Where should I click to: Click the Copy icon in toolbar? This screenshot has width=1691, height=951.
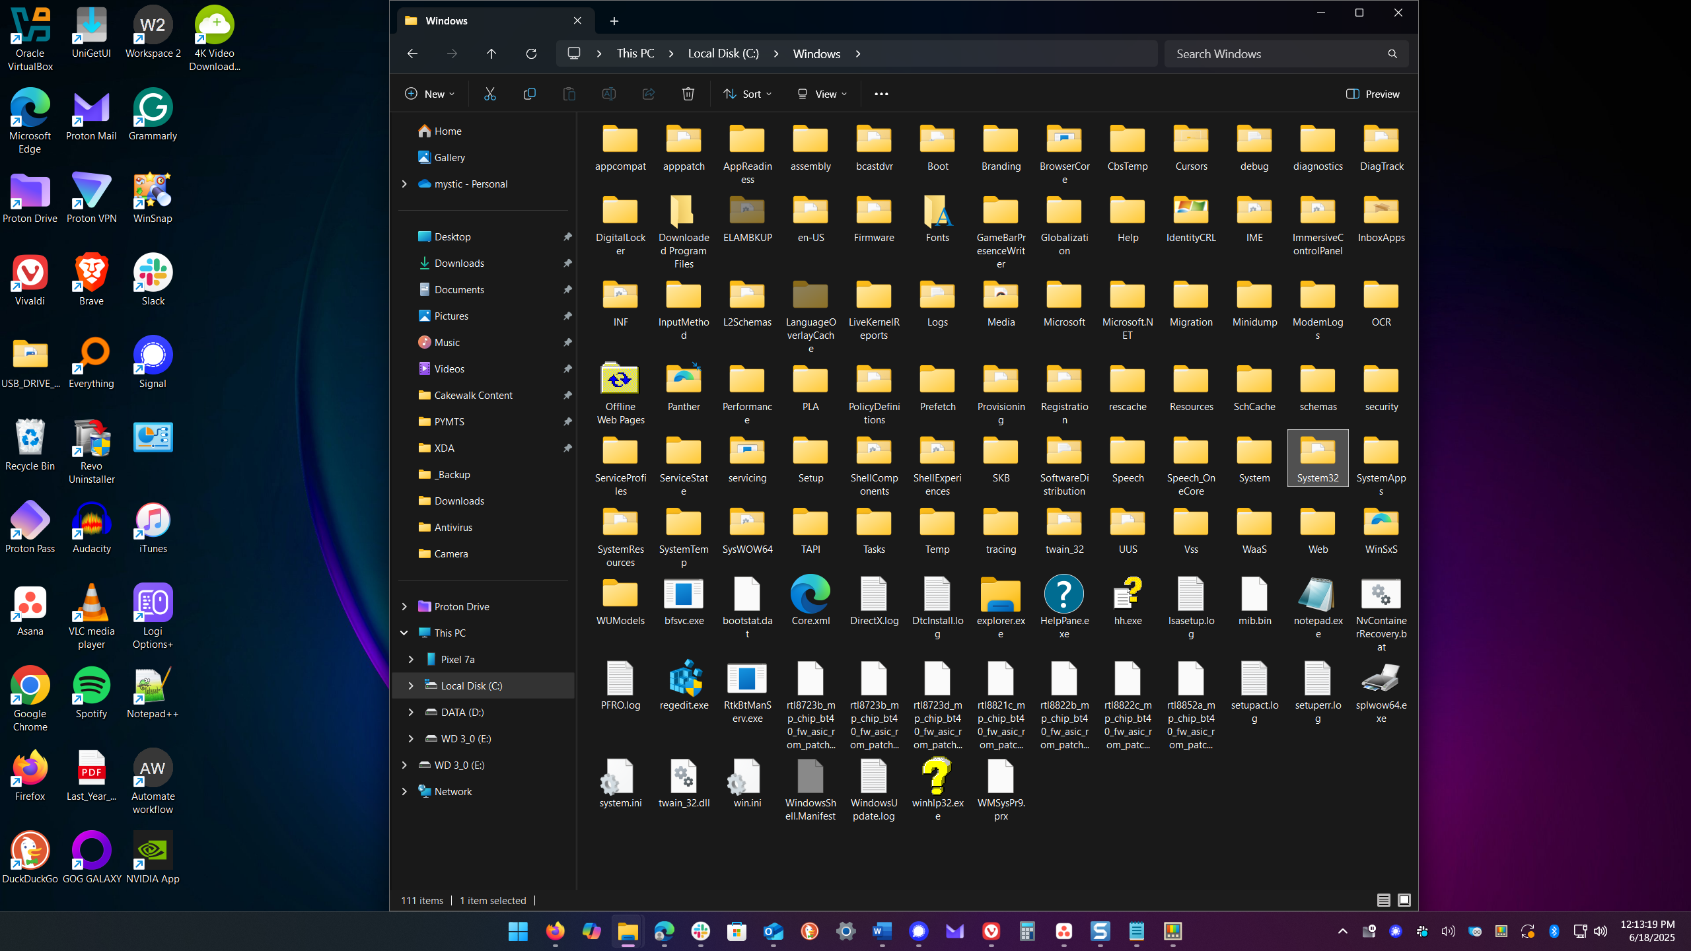[529, 94]
